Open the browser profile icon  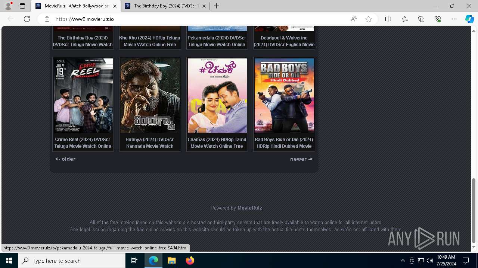(8, 6)
